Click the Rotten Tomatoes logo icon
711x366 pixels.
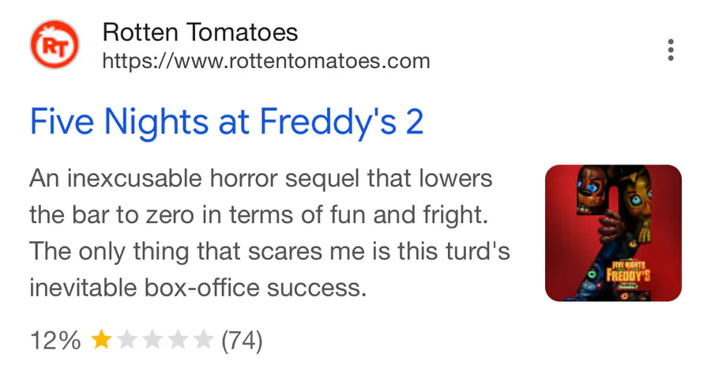pos(55,43)
